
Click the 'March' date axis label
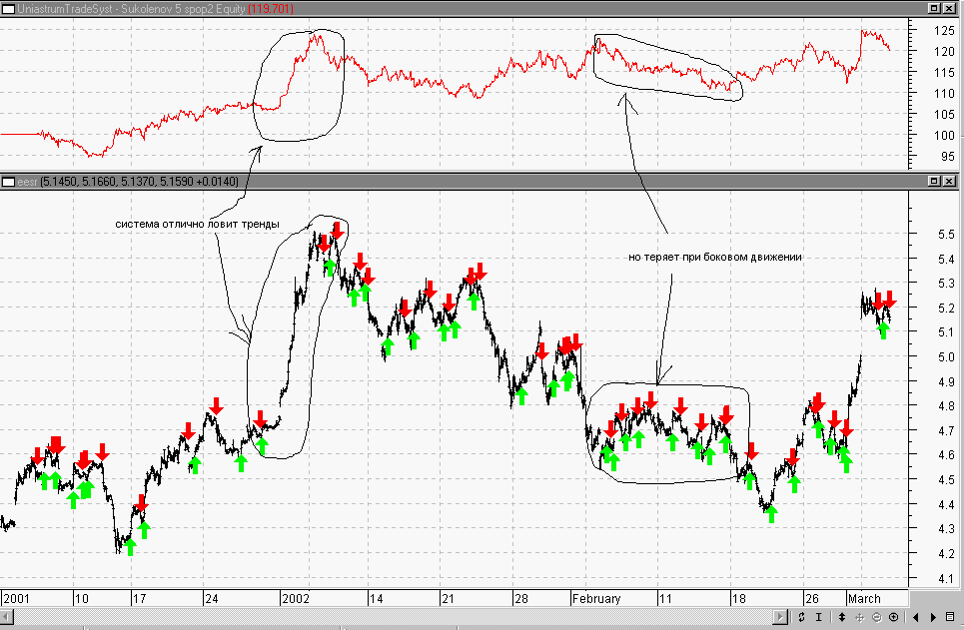tap(864, 599)
